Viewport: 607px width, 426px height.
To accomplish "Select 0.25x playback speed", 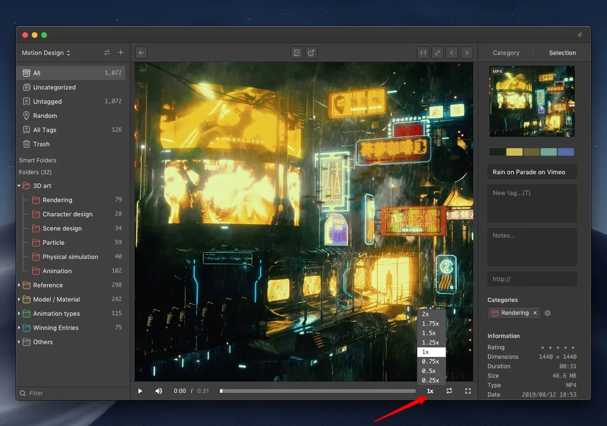I will 431,381.
